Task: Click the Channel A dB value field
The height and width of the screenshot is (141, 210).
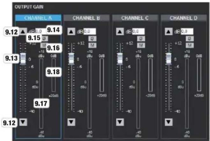Action: [41, 31]
